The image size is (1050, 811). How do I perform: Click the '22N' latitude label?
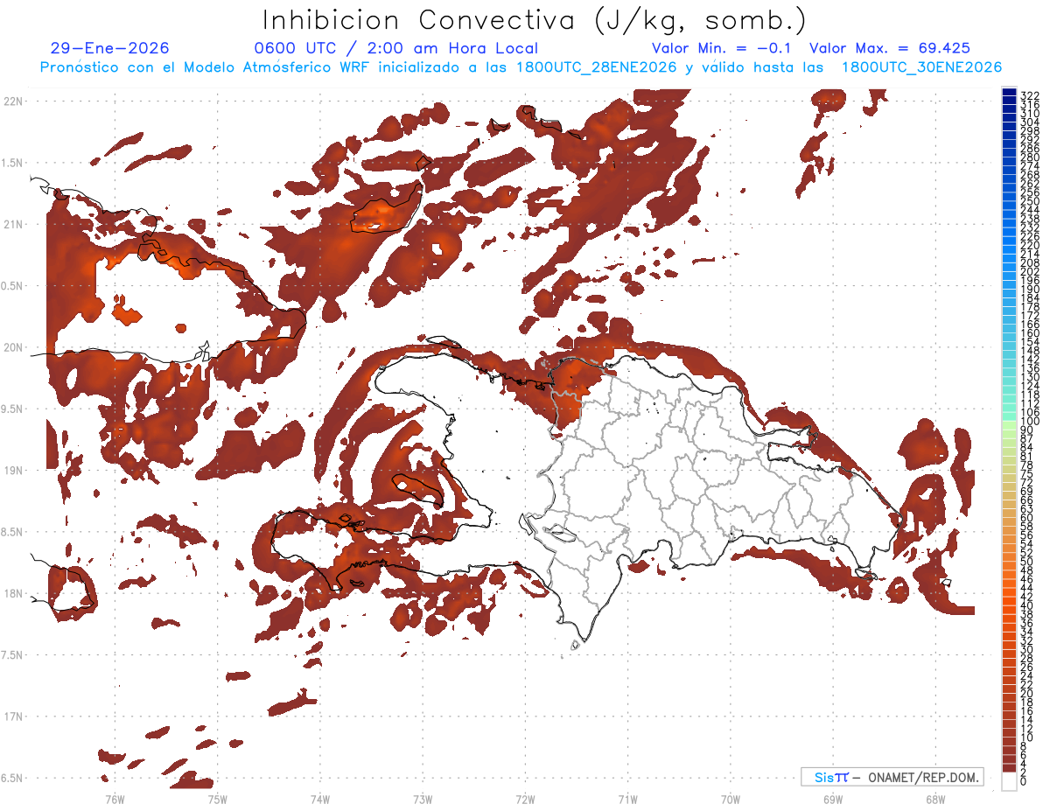12,101
